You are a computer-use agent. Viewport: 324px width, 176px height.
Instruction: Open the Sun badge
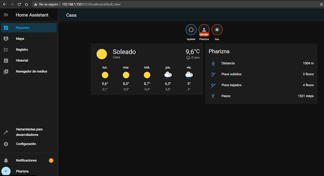[217, 30]
